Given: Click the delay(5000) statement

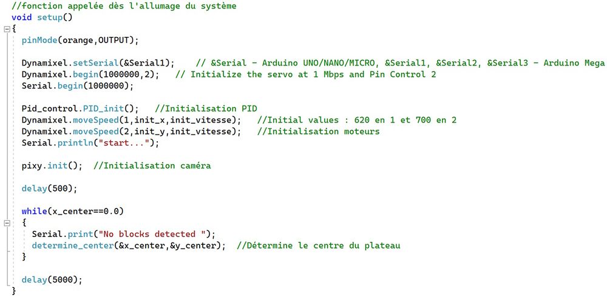Looking at the screenshot, I should [x=52, y=279].
